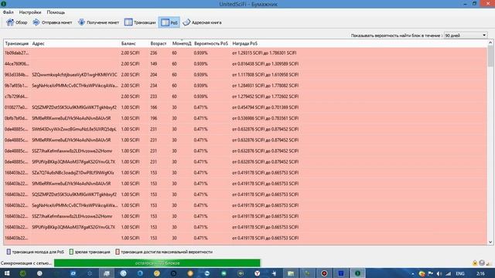The image size is (495, 278).
Task: Open the Отправка монет page
Action: pos(53,22)
